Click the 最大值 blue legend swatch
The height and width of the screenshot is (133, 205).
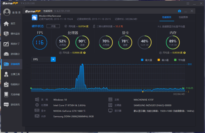[142, 60]
